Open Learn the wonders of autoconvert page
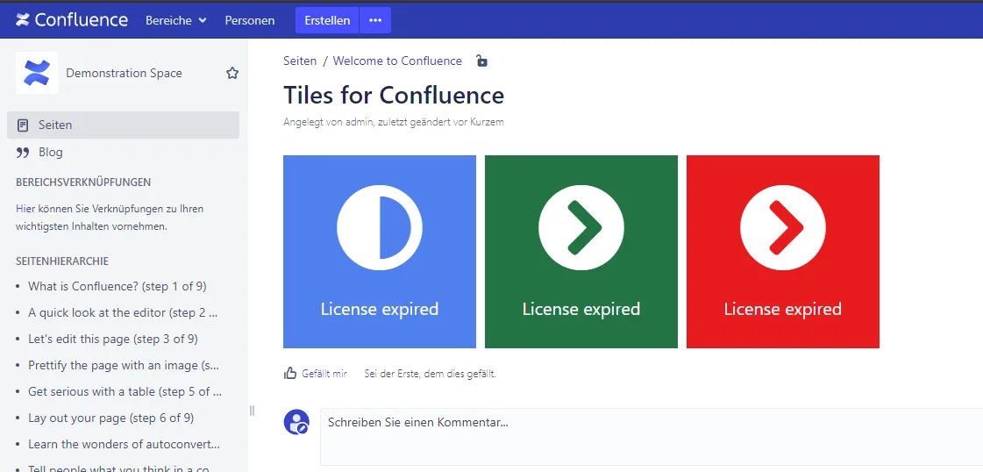983x472 pixels. [x=125, y=445]
